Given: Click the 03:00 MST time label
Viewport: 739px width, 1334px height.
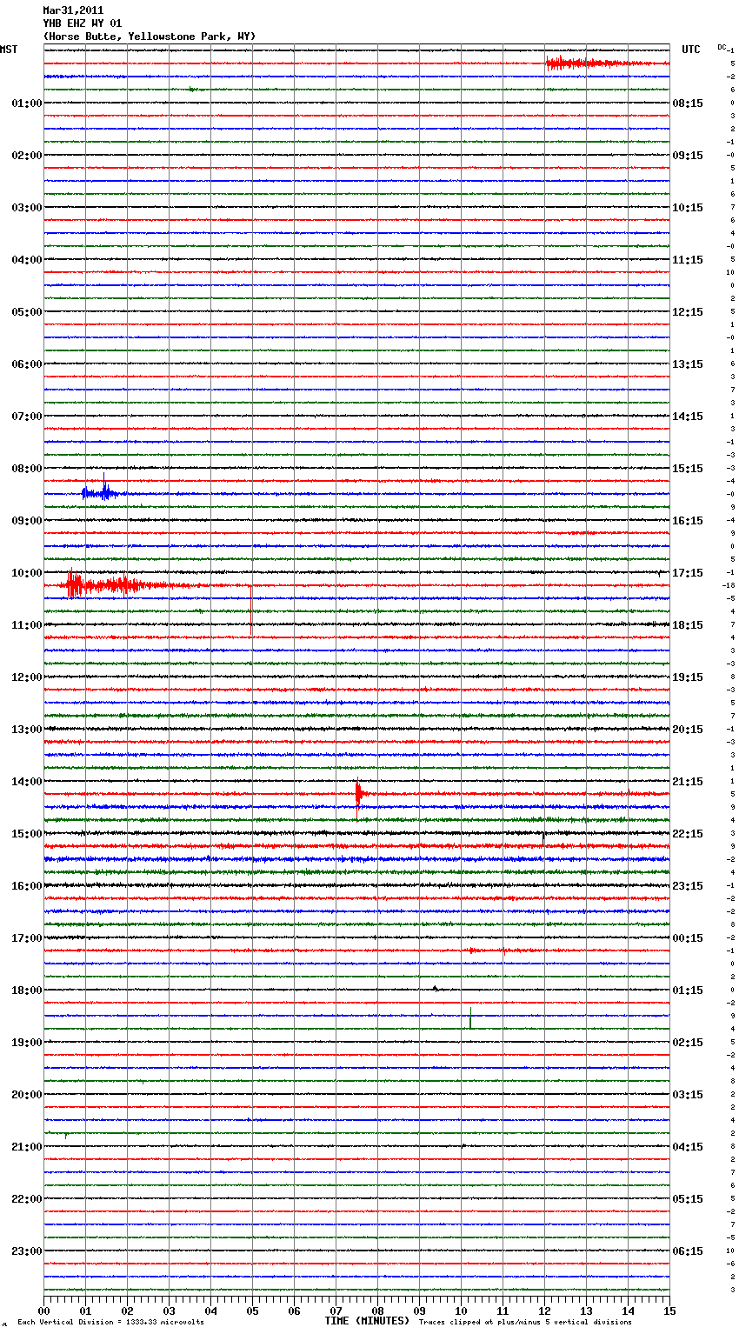Looking at the screenshot, I should pyautogui.click(x=27, y=208).
